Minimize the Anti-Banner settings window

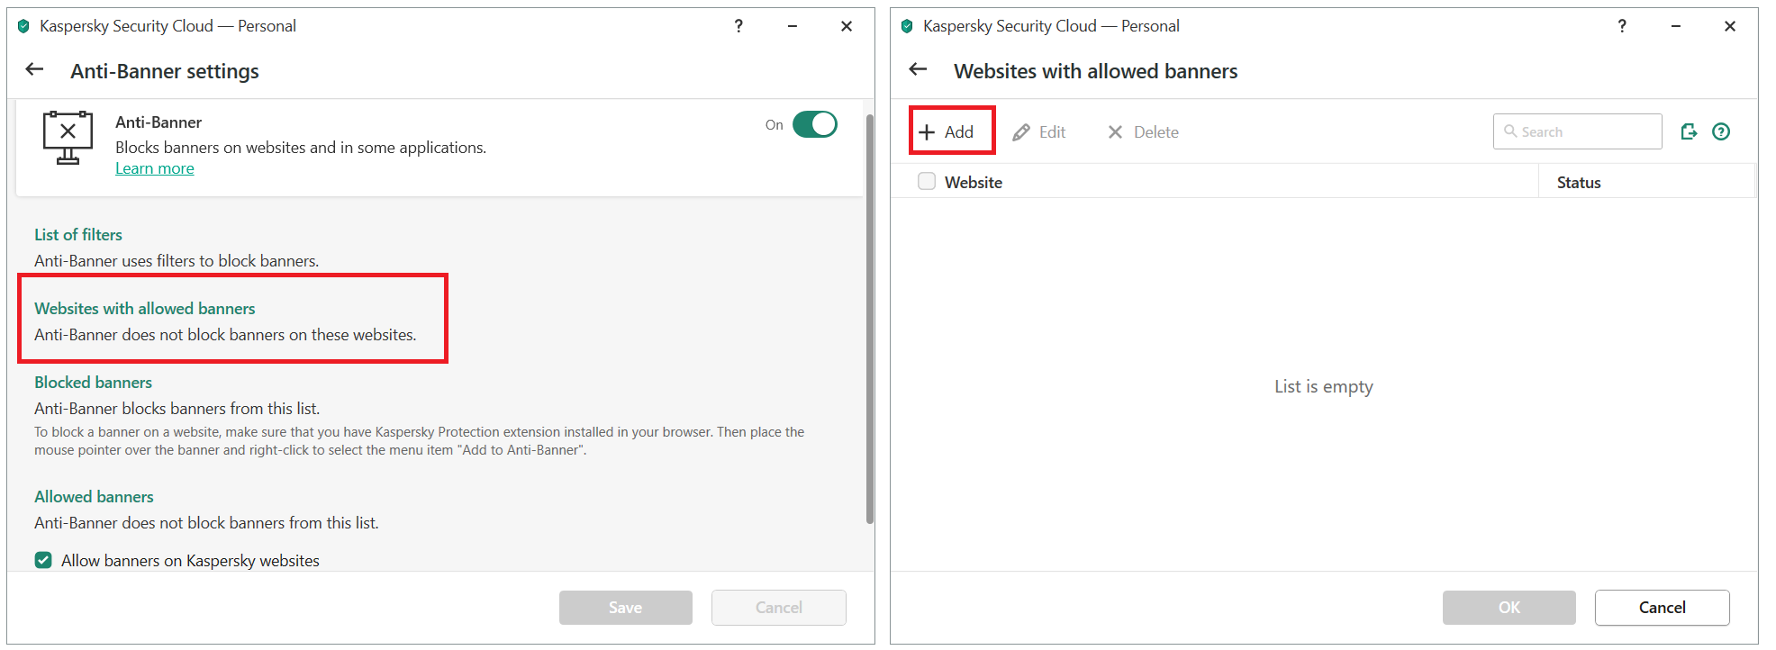point(793,26)
